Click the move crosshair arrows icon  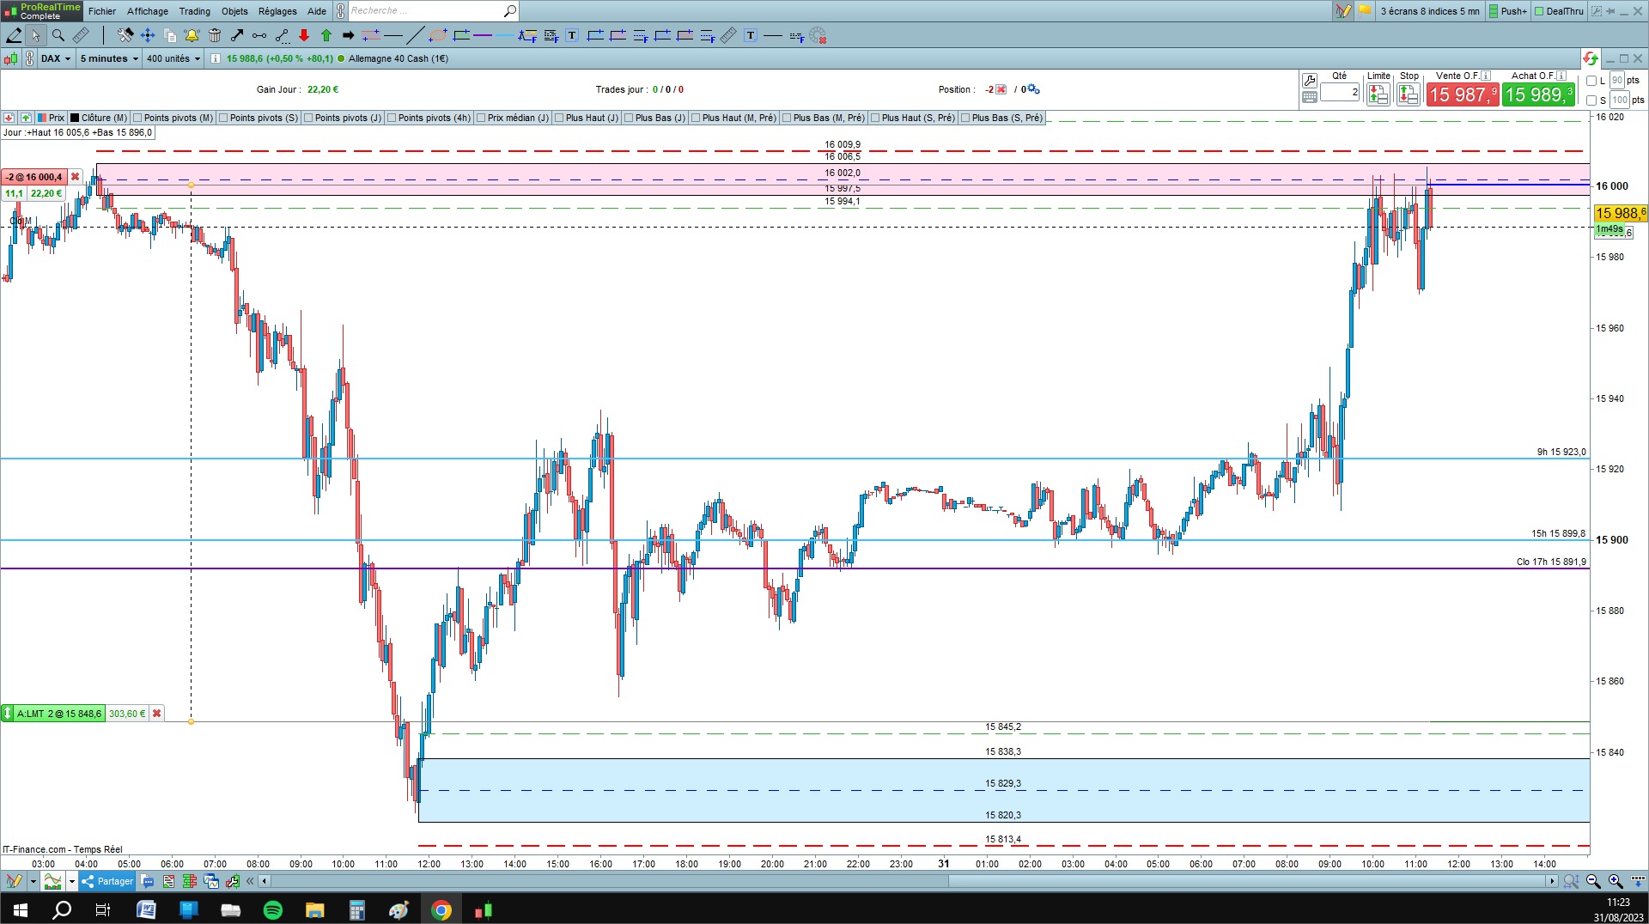pos(148,35)
